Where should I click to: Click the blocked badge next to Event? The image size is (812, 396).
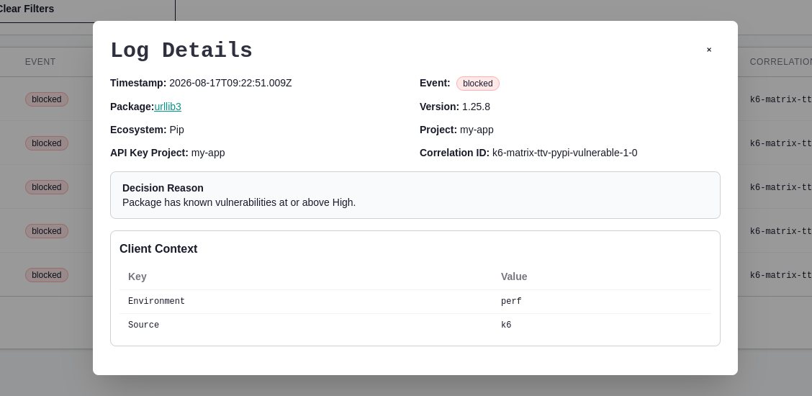[x=477, y=84]
